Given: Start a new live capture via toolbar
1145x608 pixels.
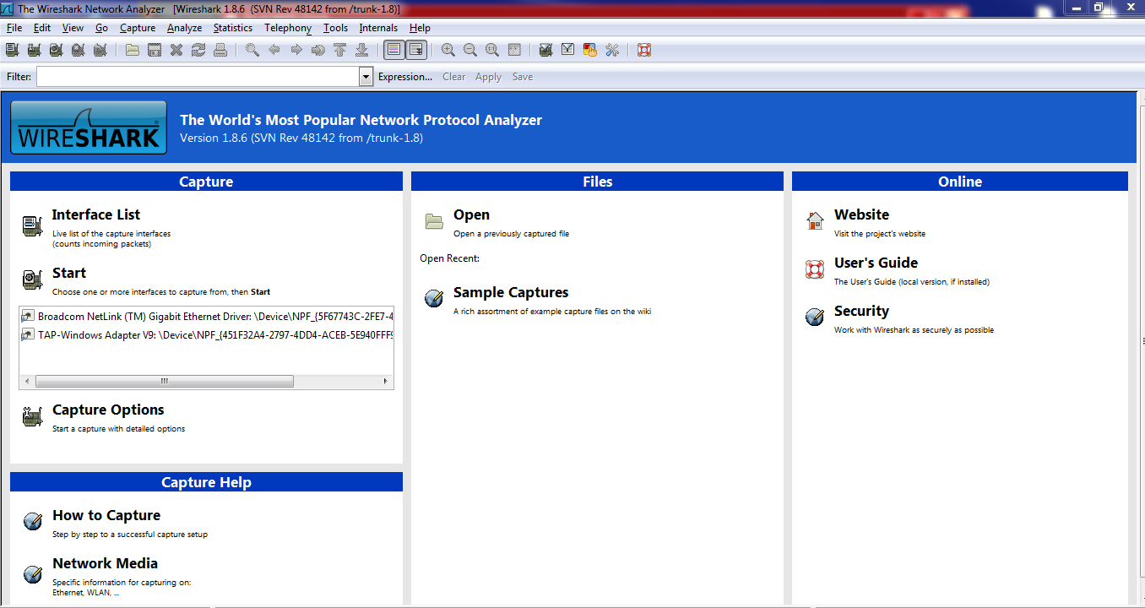Looking at the screenshot, I should [x=56, y=50].
